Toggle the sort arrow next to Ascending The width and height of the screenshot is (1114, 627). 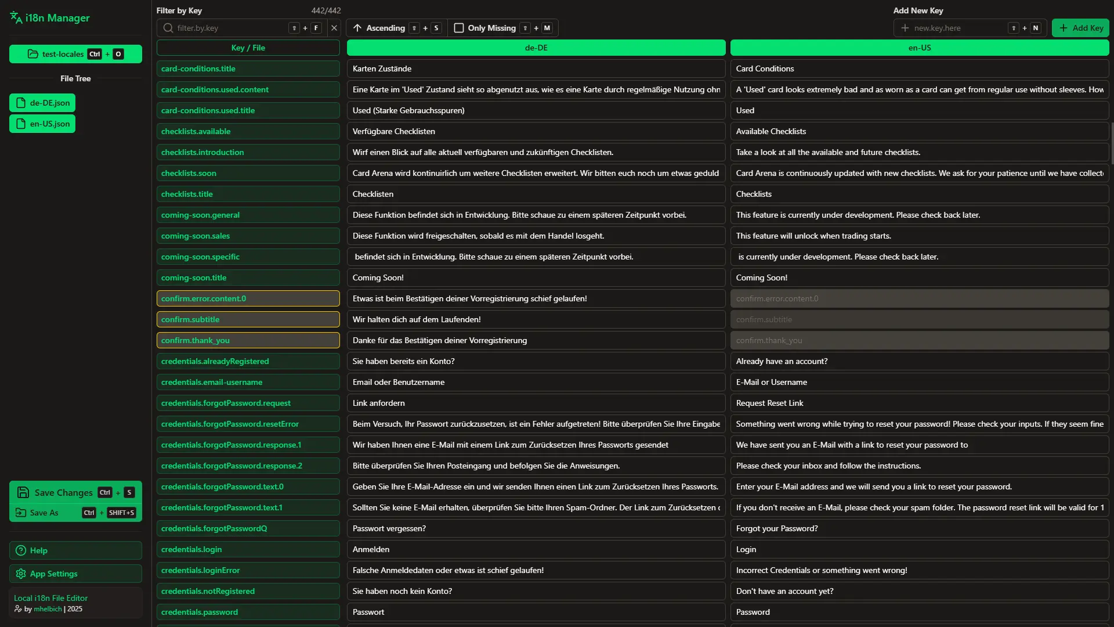(357, 28)
